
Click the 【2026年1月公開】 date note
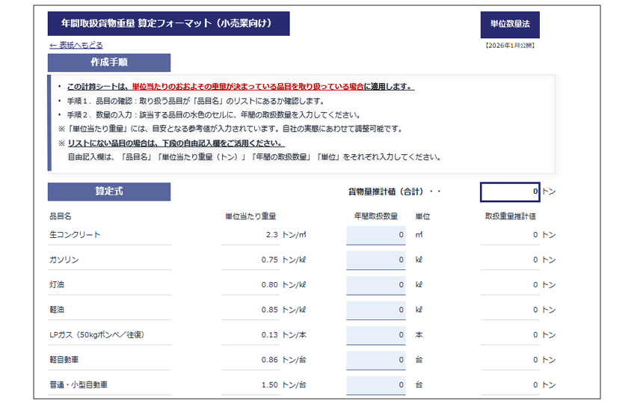[x=510, y=46]
